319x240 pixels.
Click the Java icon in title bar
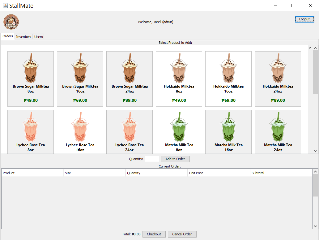[5, 6]
